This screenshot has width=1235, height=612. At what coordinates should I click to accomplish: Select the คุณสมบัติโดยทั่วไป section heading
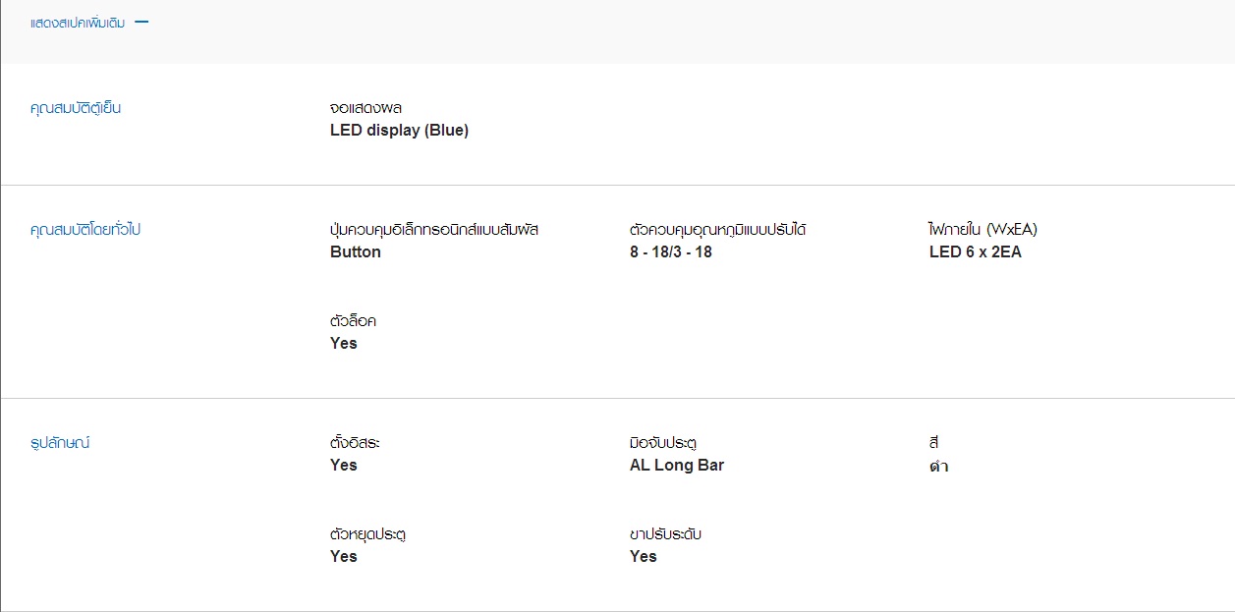coord(85,230)
